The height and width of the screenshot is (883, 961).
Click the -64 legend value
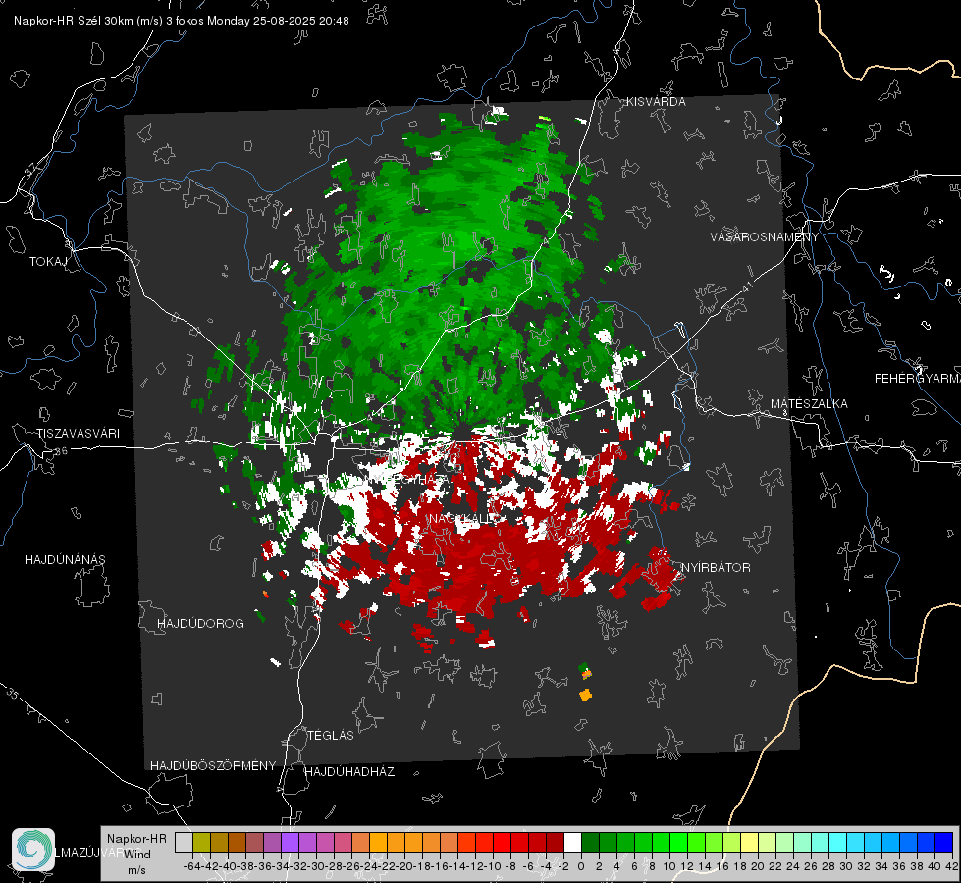coord(191,866)
